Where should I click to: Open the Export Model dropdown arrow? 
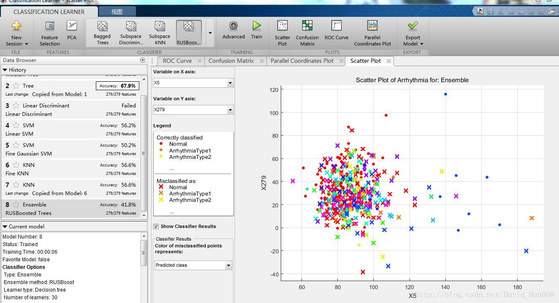coord(421,44)
